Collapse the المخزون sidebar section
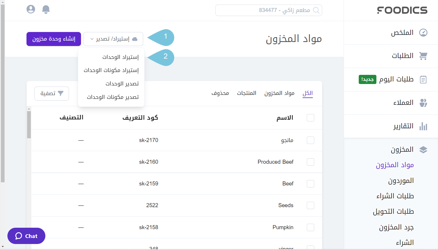This screenshot has height=250, width=438. (402, 149)
